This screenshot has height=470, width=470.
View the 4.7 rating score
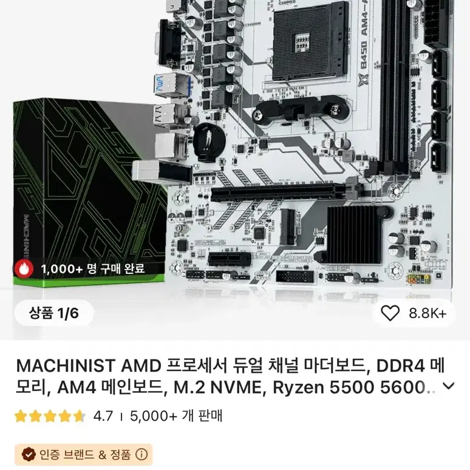pyautogui.click(x=103, y=416)
